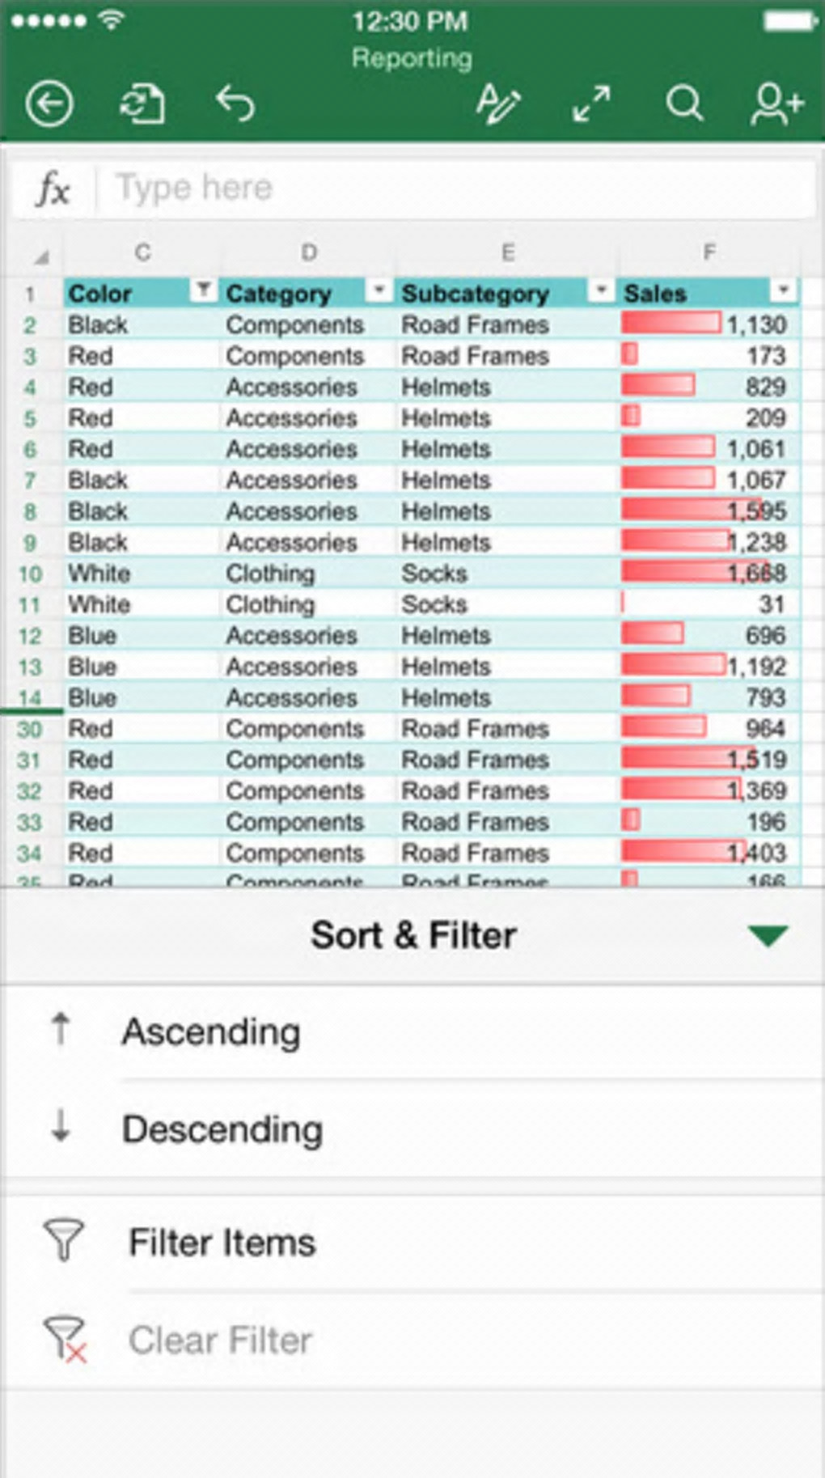Screen dimensions: 825x1478
Task: Expand to full screen view
Action: tap(591, 104)
